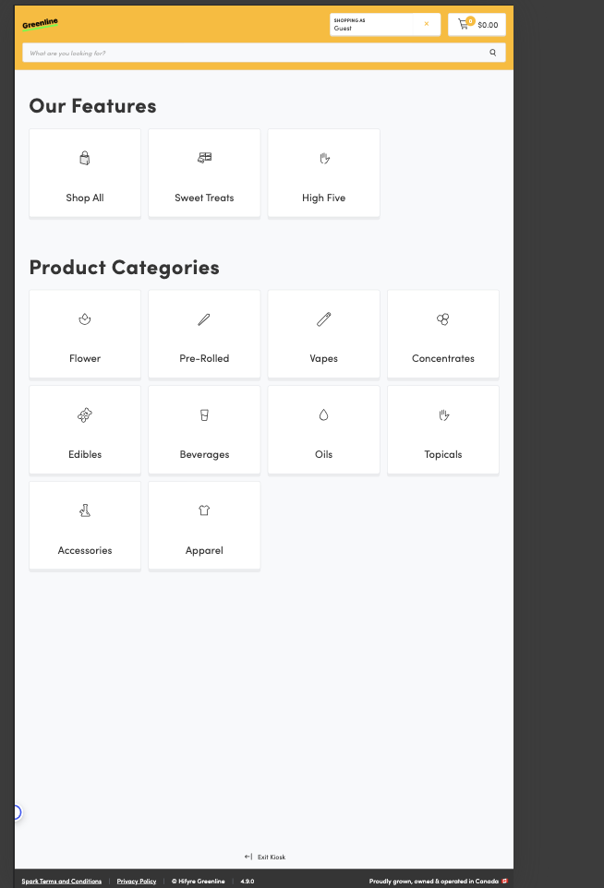Open the Edibles candy icon

click(x=85, y=415)
